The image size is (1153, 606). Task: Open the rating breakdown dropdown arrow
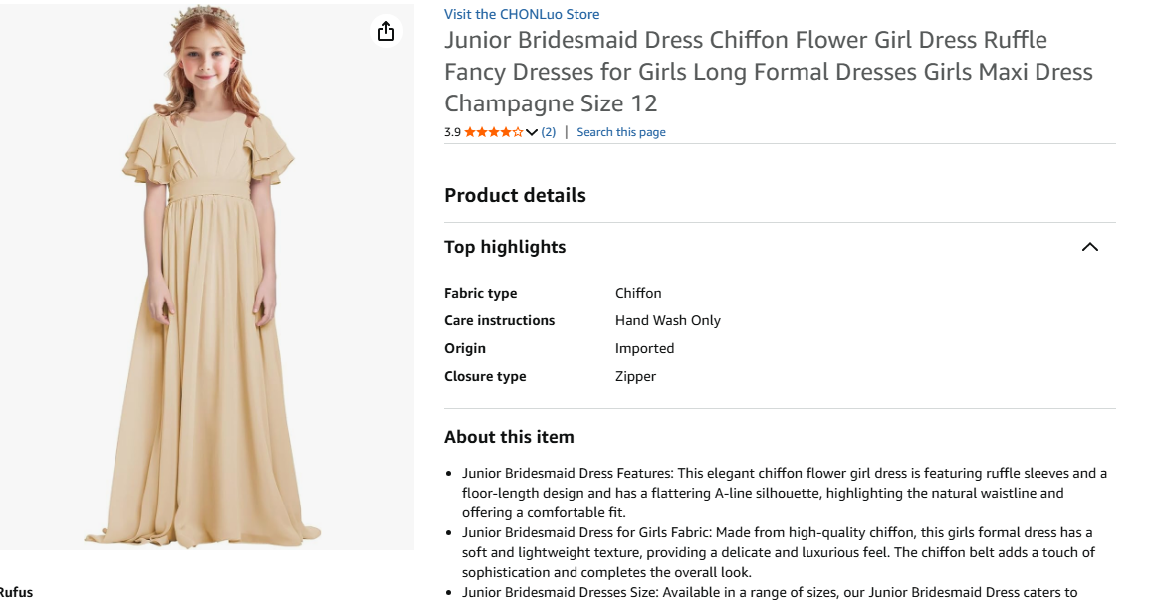[x=532, y=132]
